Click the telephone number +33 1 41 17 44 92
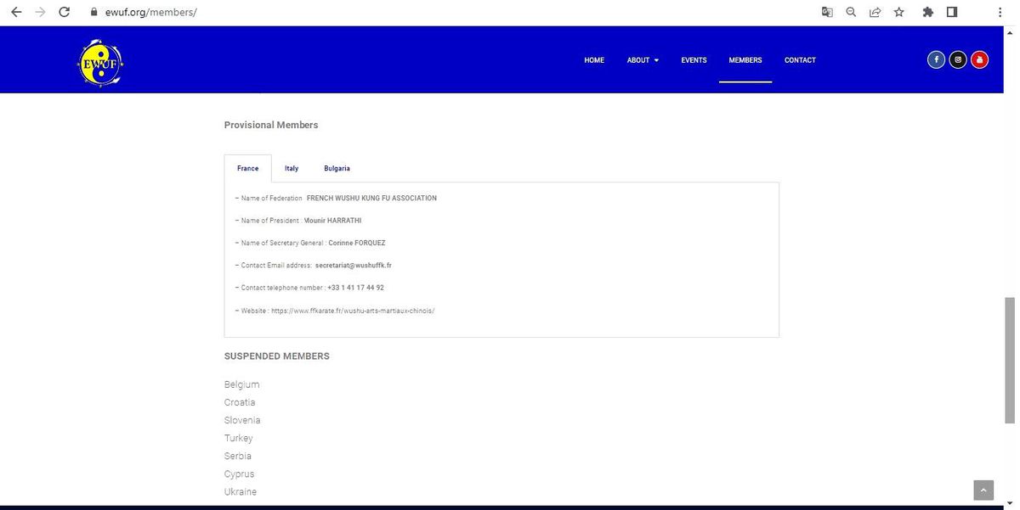Screen dimensions: 1020x510 pyautogui.click(x=355, y=288)
